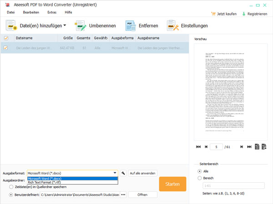Click the three-dots browse folder button

123,195
